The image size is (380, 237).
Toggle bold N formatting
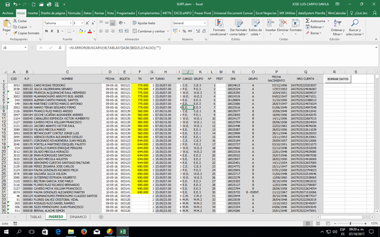[46, 31]
